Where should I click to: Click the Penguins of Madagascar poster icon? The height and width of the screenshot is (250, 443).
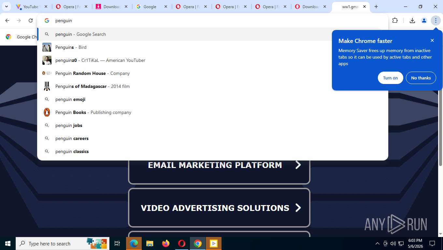tap(47, 86)
